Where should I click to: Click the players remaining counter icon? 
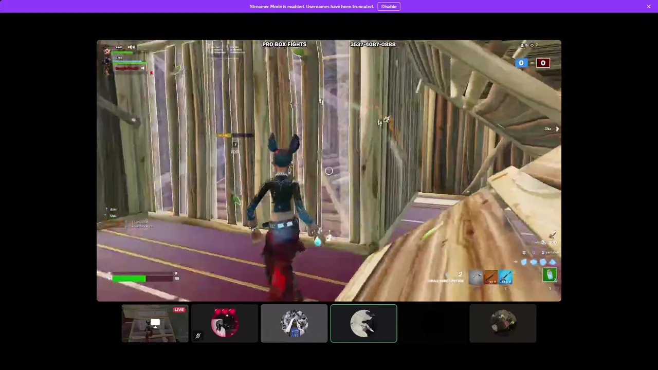523,46
